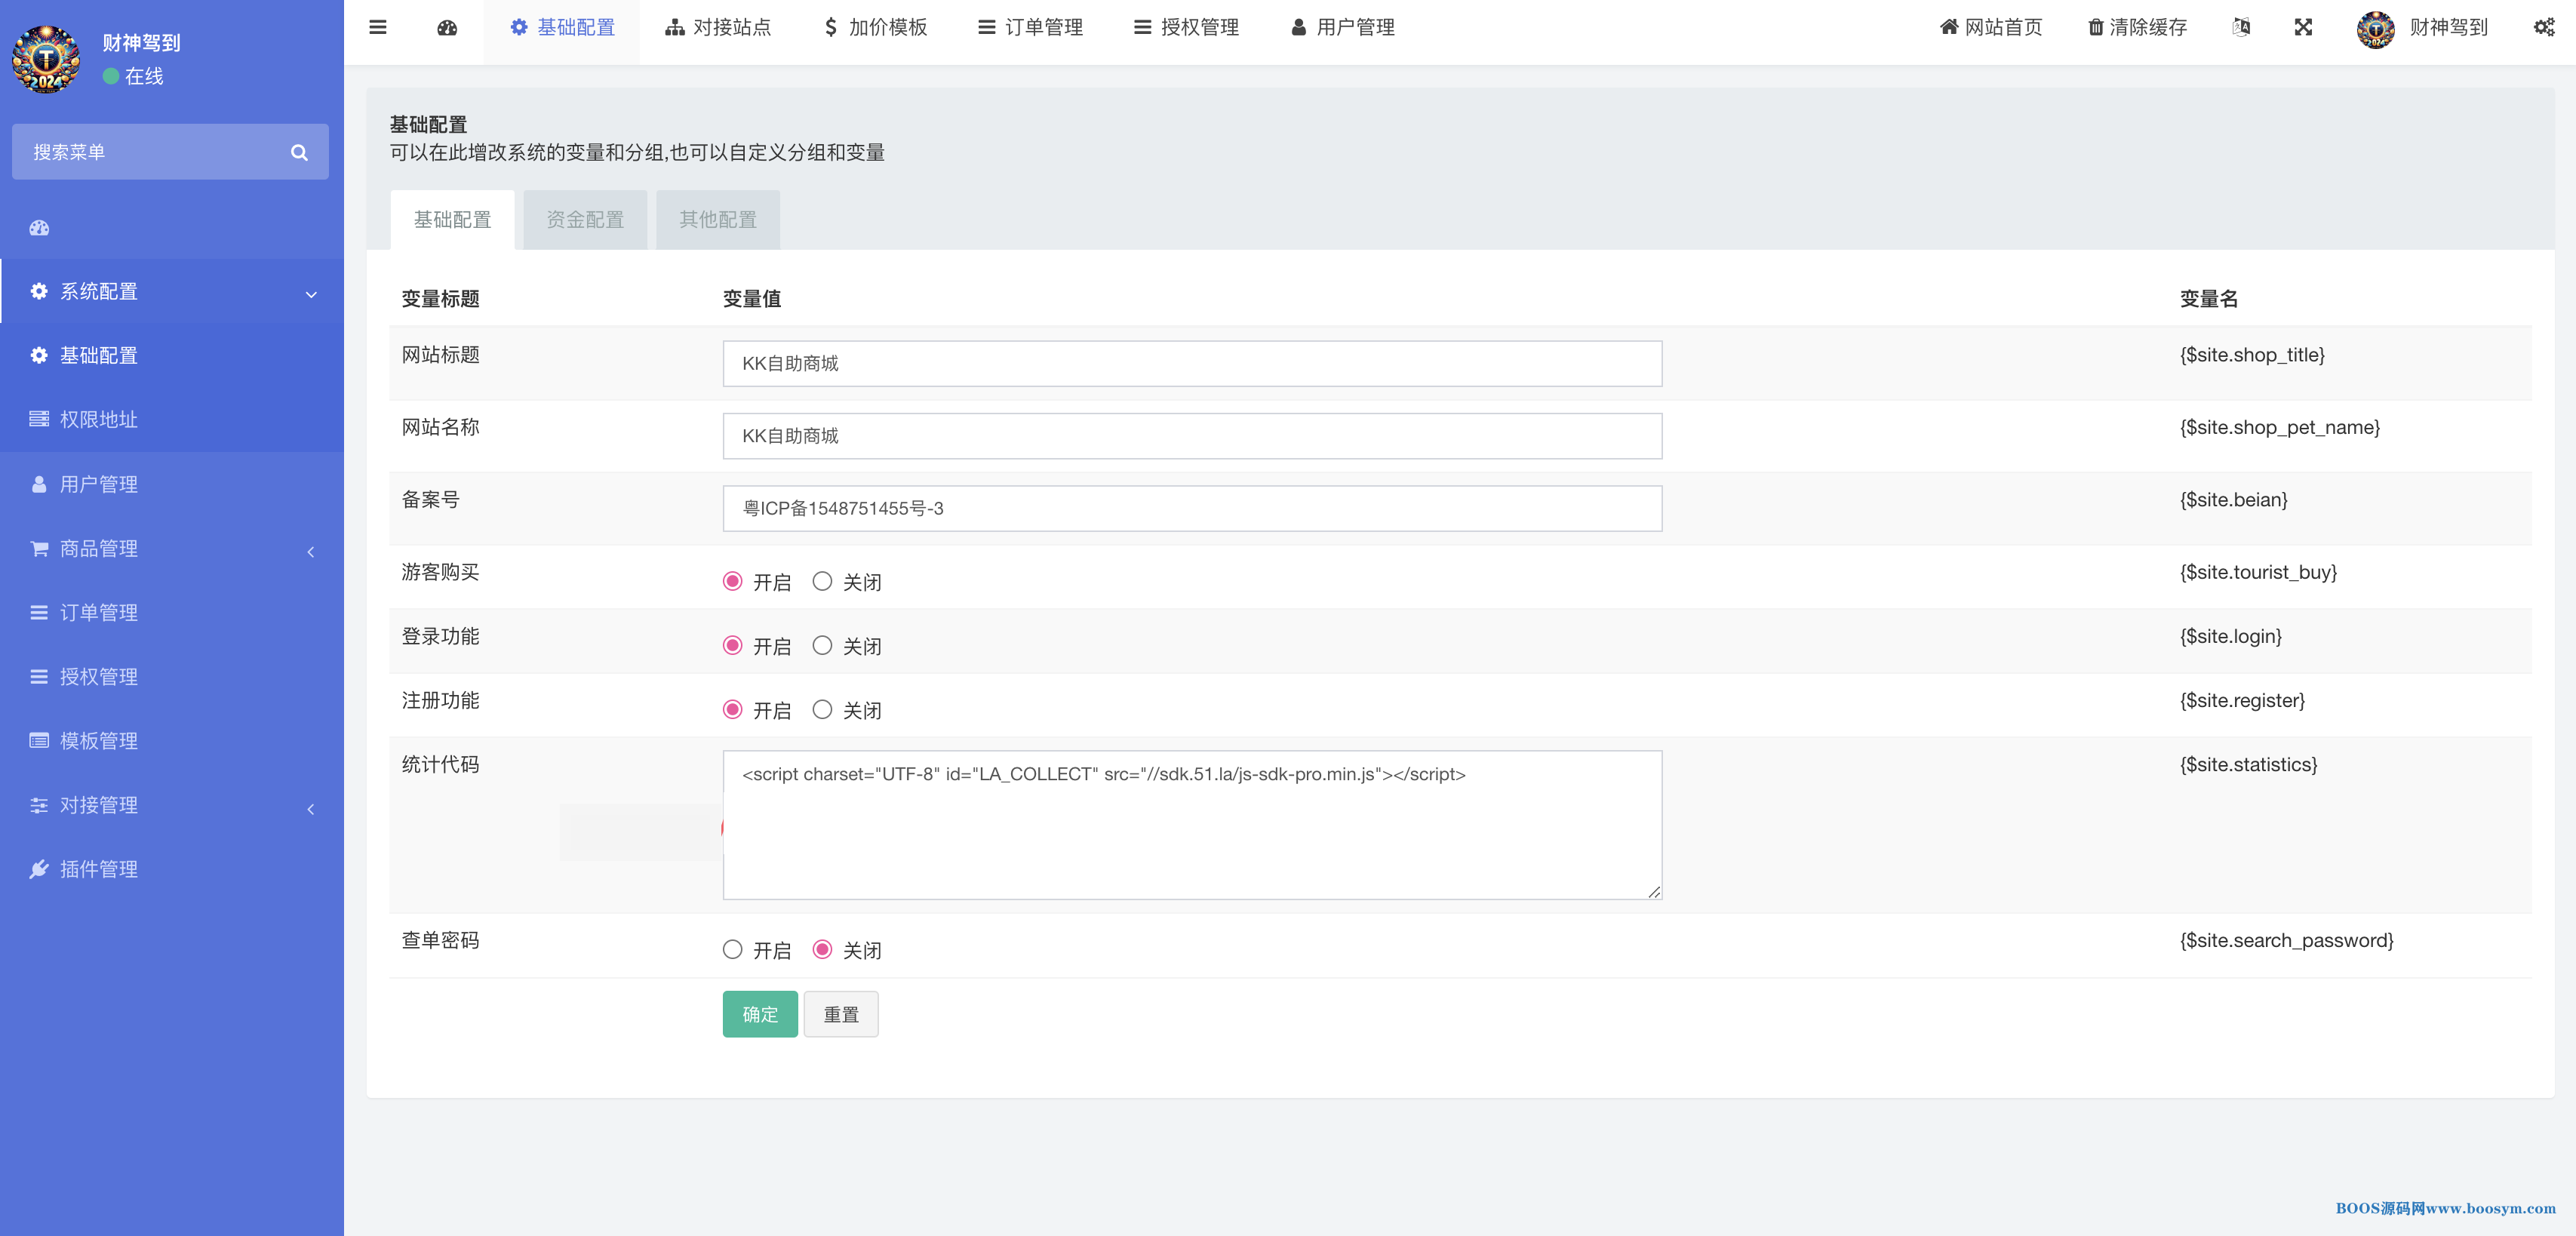Toggle fullscreen with the expand arrows icon
The image size is (2576, 1236).
point(2303,27)
